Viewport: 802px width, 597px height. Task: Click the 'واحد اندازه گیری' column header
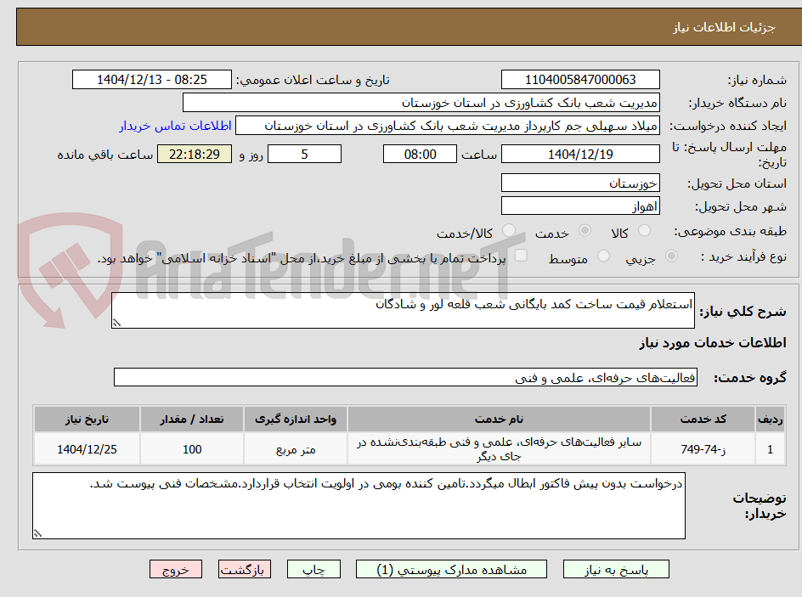tap(296, 420)
